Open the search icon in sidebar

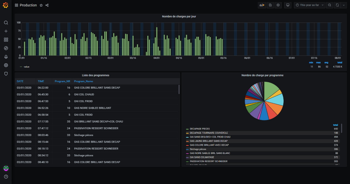(6, 23)
